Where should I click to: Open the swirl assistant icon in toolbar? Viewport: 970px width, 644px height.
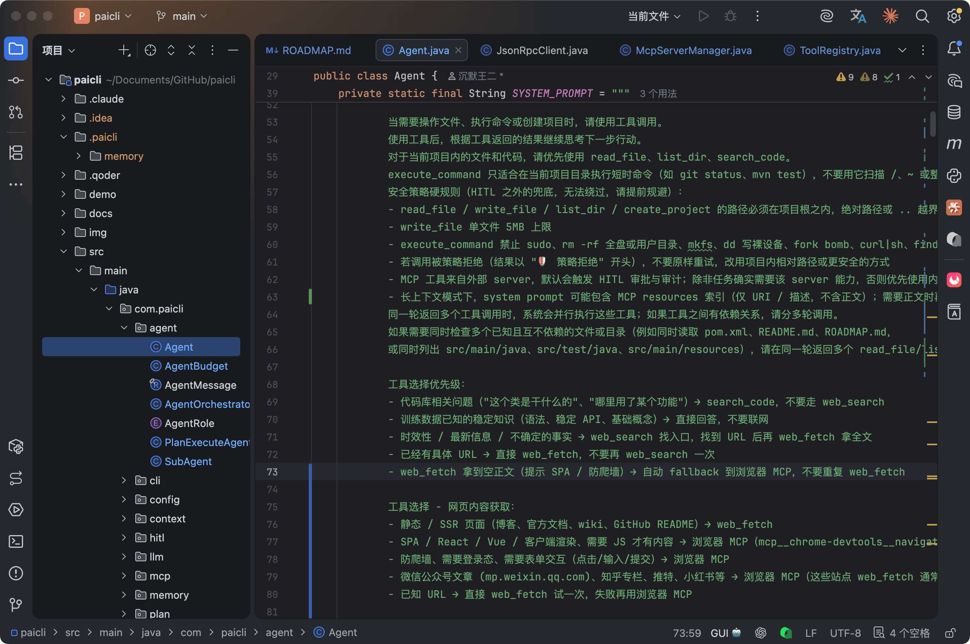[826, 16]
